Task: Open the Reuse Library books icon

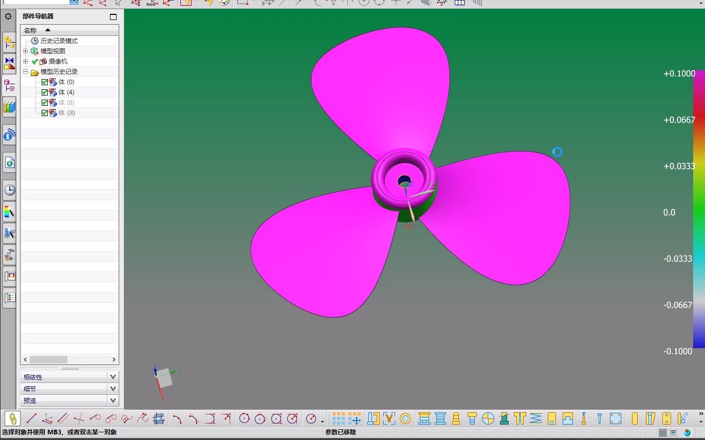Action: coord(9,107)
